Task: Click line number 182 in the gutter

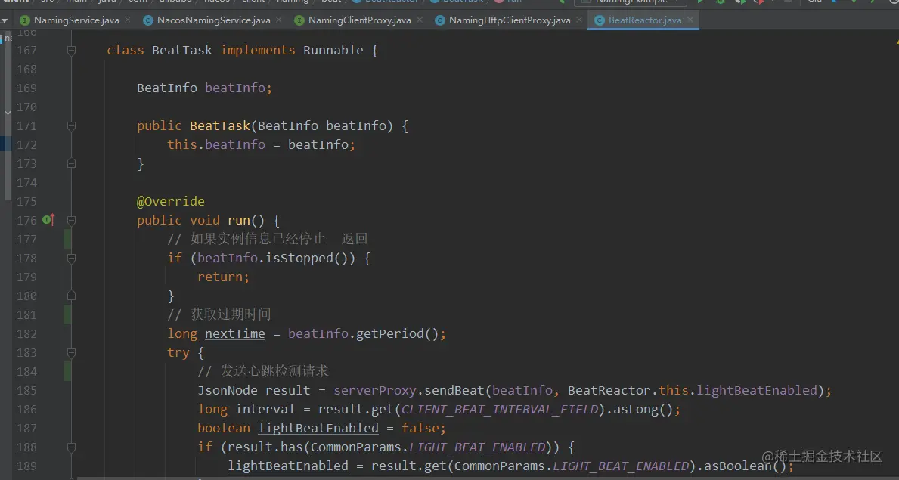Action: pos(27,334)
